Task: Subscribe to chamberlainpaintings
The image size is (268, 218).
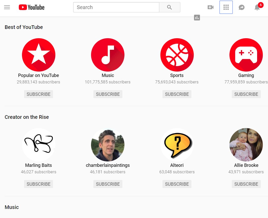Action: 108,184
